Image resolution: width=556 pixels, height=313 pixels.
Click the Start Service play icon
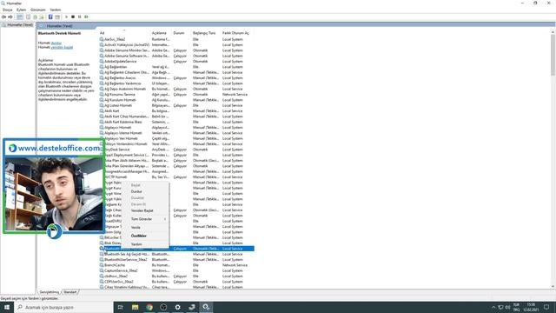pos(66,17)
